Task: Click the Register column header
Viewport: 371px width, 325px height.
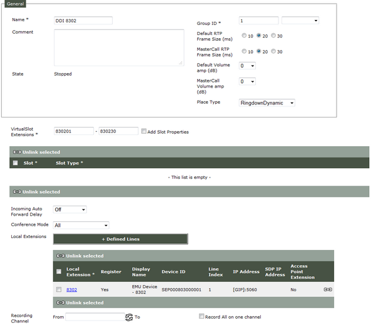Action: click(x=111, y=272)
